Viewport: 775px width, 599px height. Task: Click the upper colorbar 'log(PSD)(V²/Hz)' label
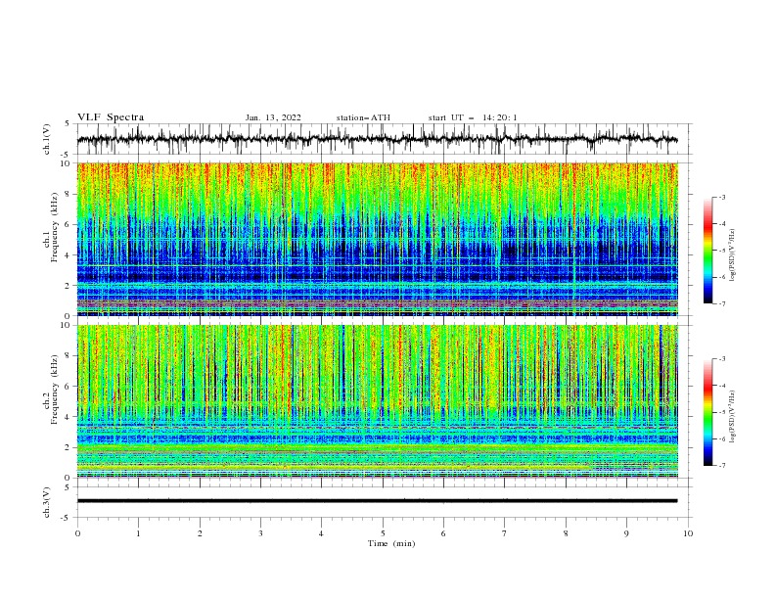coord(733,255)
